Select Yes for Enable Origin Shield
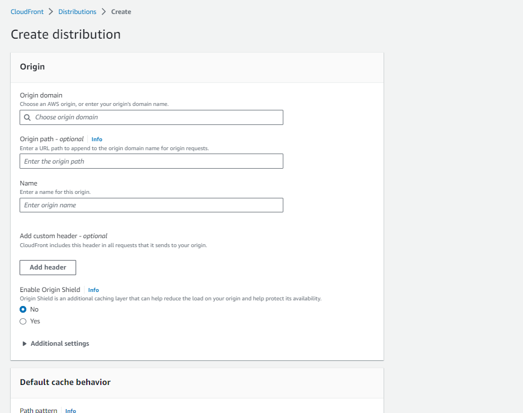 coord(23,321)
